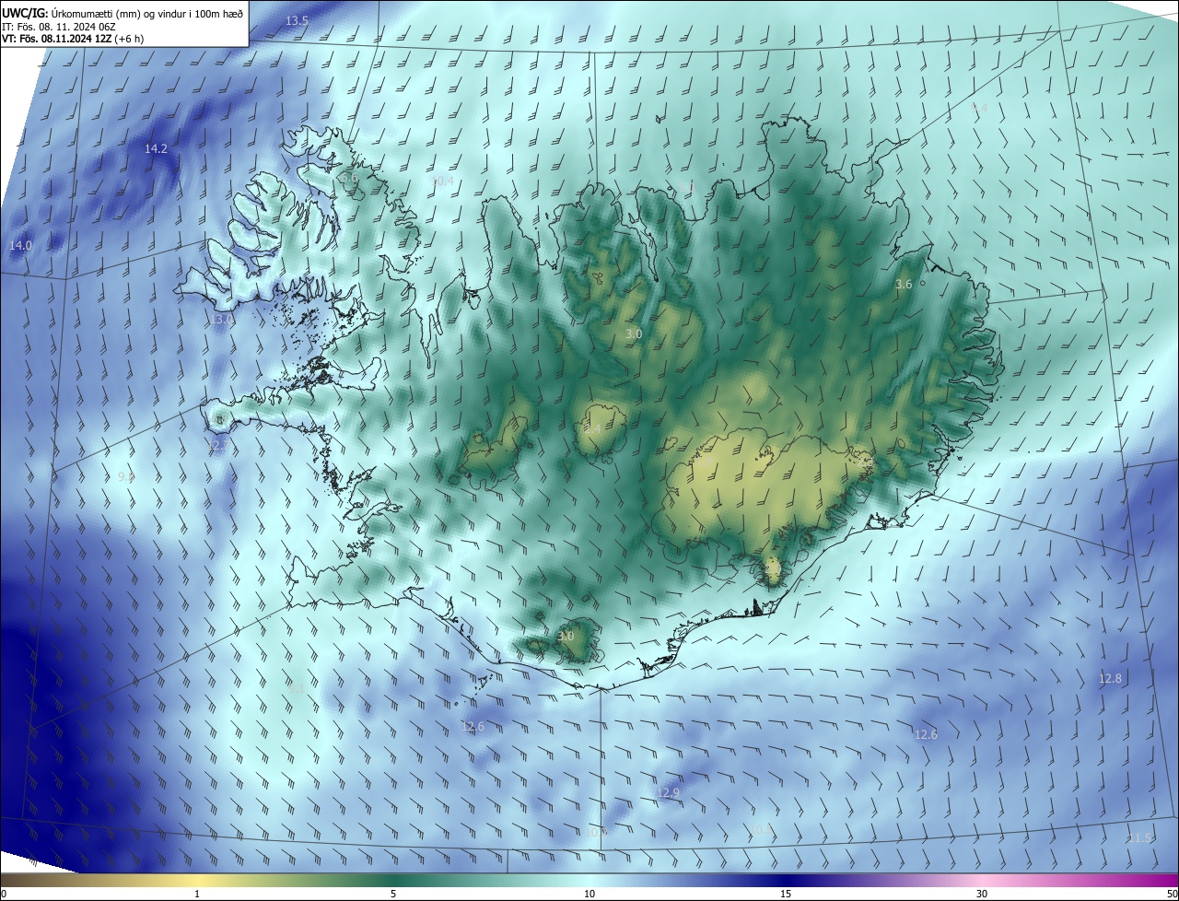The height and width of the screenshot is (901, 1179).
Task: Click the 3.6 value label over east Iceland
Action: [x=904, y=285]
